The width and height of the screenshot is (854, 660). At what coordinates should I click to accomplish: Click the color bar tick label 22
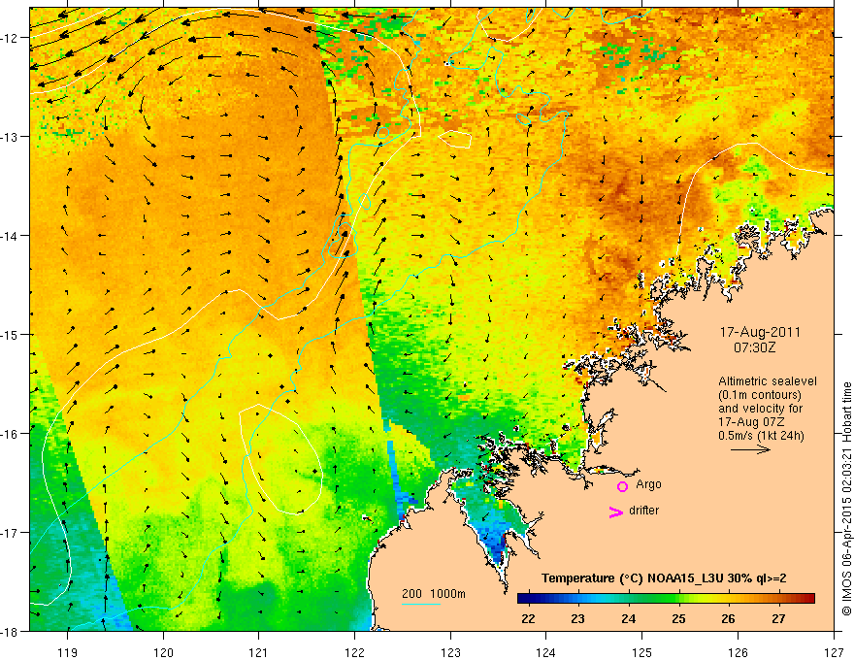coord(528,618)
